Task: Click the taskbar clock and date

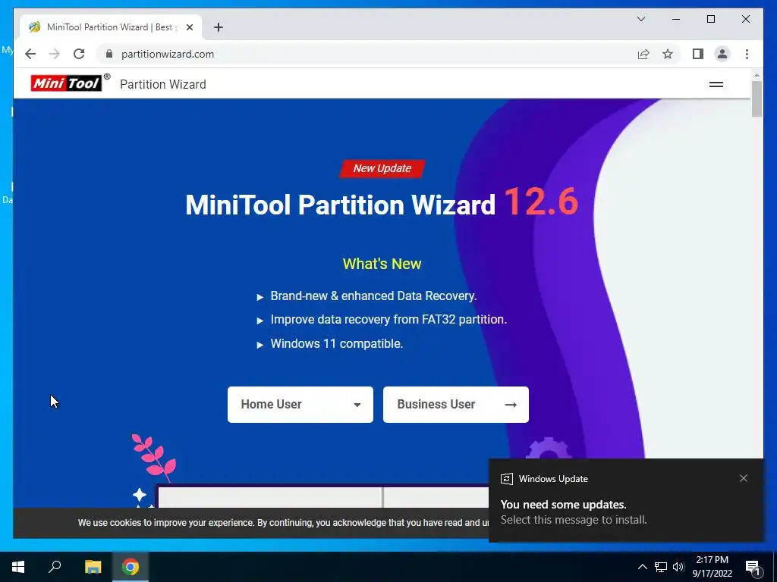Action: 712,567
